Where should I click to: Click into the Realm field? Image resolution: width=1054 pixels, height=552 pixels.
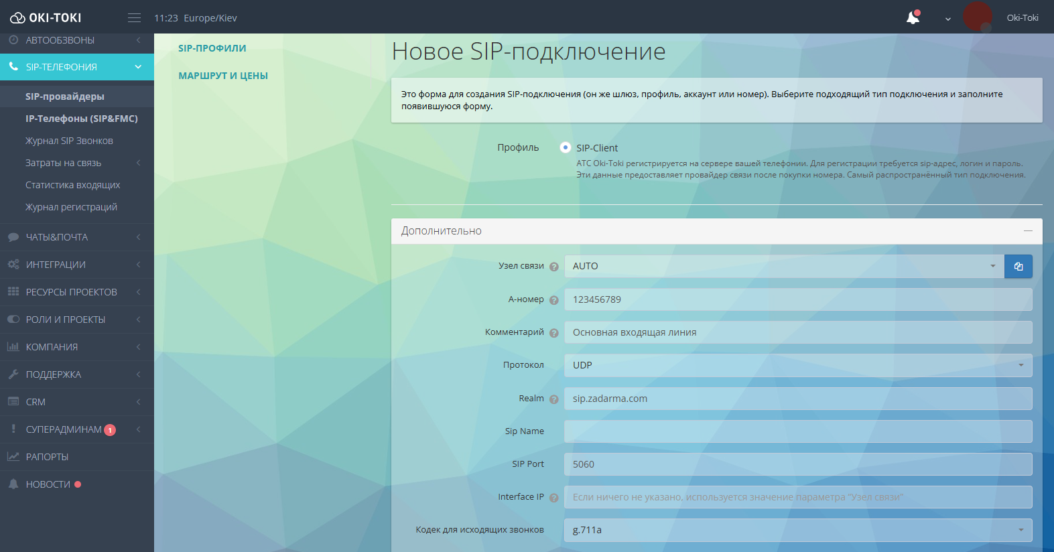coord(798,399)
